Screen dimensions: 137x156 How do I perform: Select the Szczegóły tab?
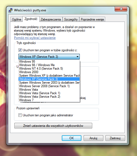pos(71,19)
